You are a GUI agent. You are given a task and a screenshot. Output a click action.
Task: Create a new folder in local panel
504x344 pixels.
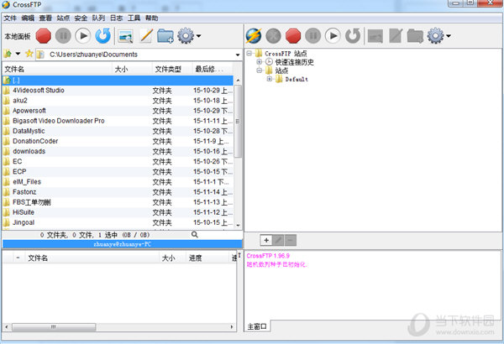pyautogui.click(x=165, y=36)
